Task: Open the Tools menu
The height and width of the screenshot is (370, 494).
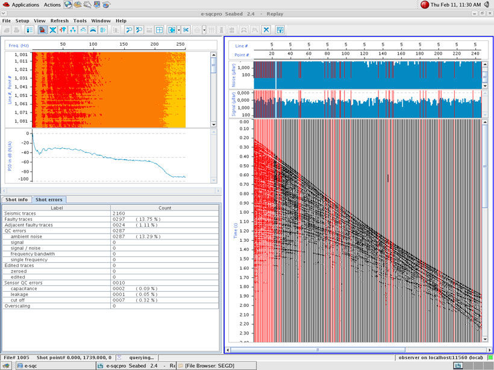Action: click(x=79, y=20)
